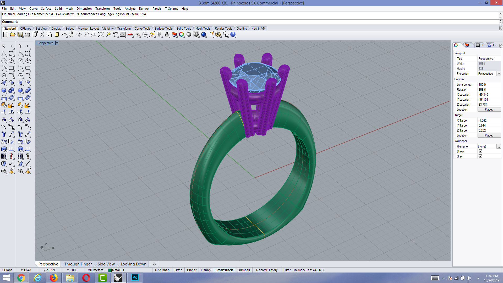Image resolution: width=503 pixels, height=283 pixels.
Task: Click the Millimeters units in status bar
Action: coord(95,270)
